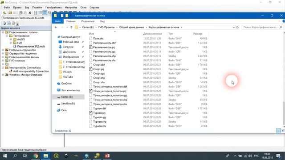Click the File Explorer taskbar icon

coord(46,156)
